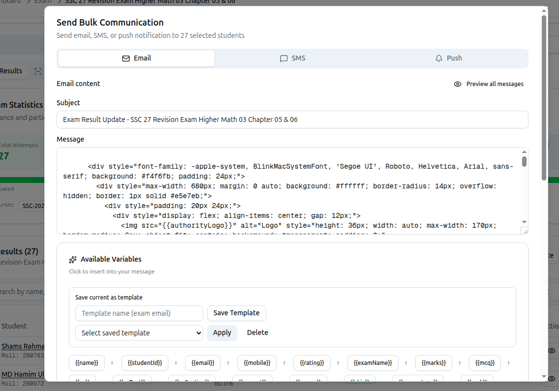559x391 pixels.
Task: Click the up arrow beside {{mcq}}
Action: (508, 363)
